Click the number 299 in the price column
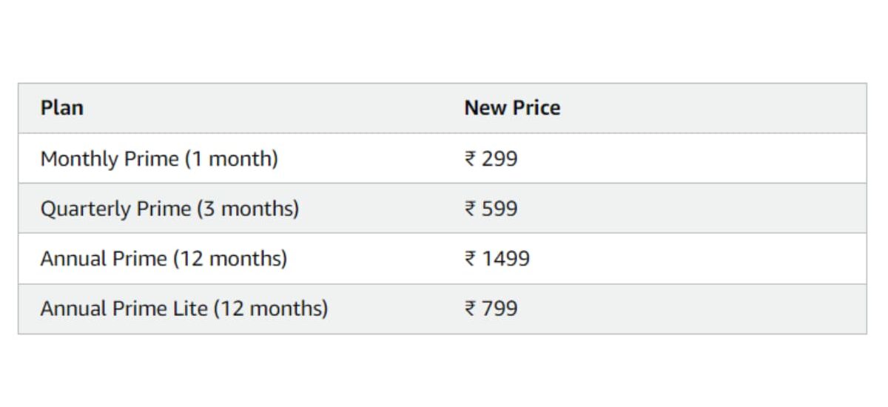888x407 pixels. point(499,158)
